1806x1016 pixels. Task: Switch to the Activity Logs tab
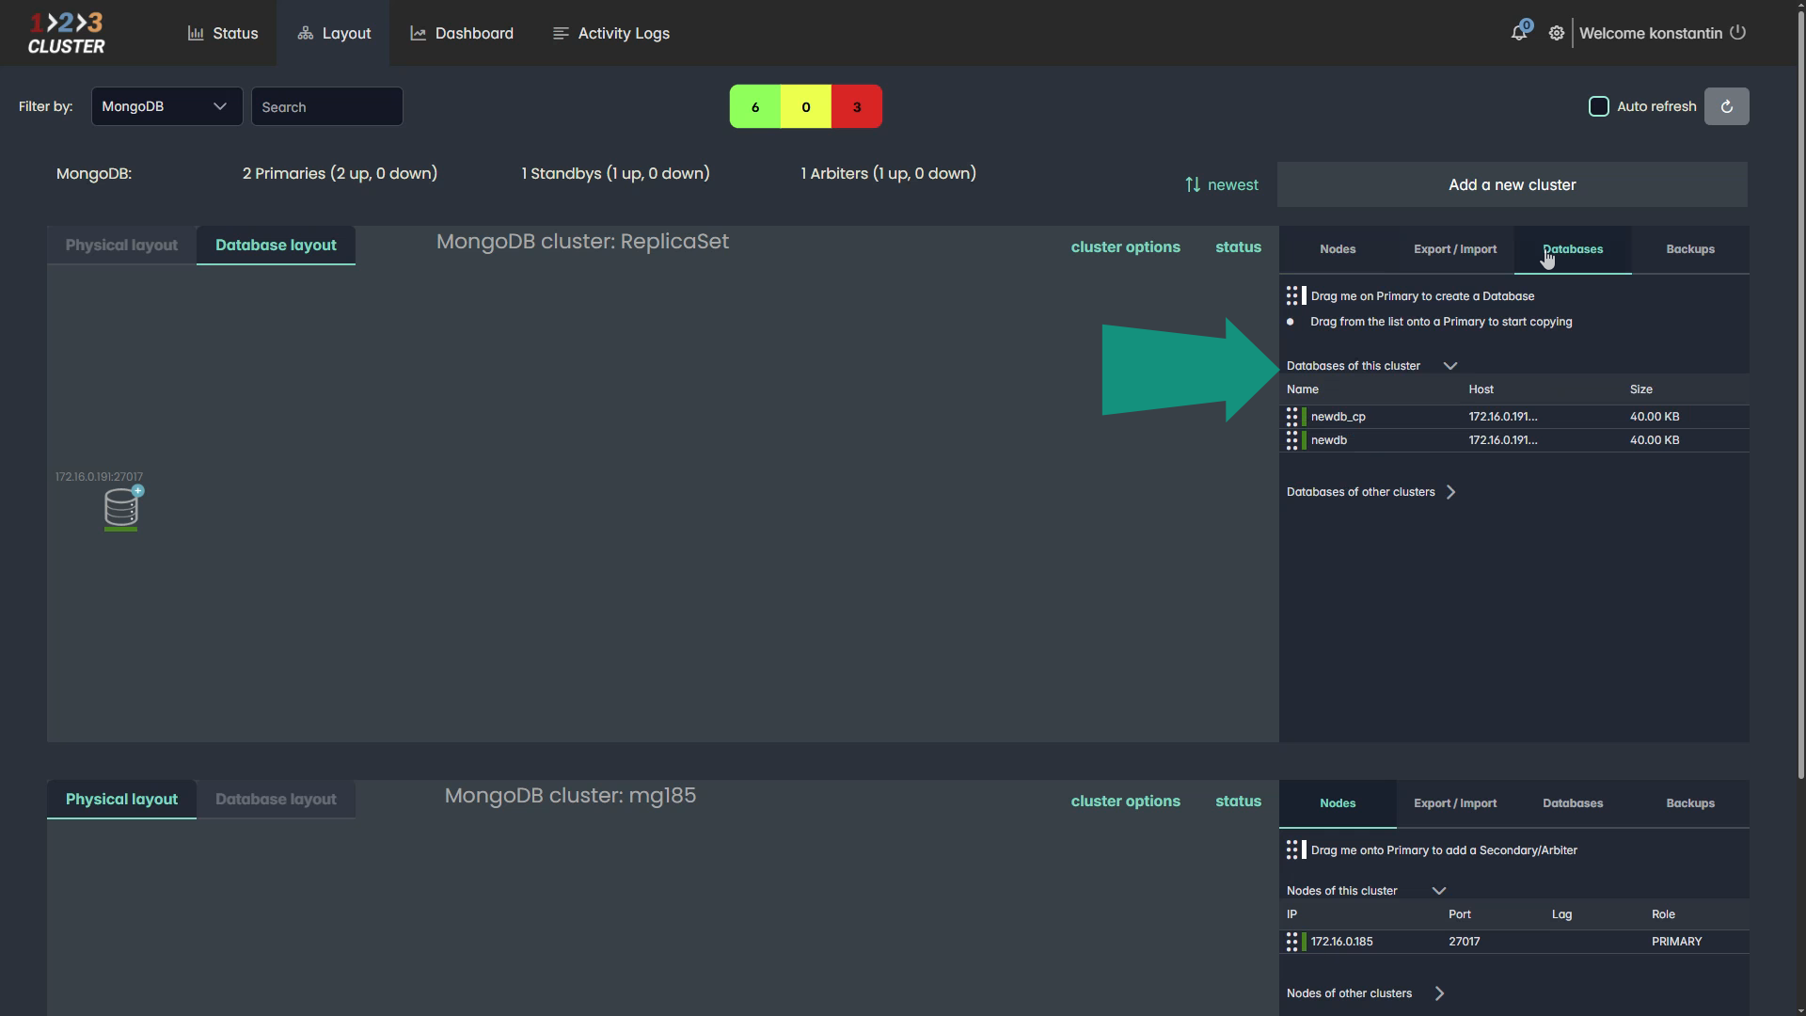point(611,33)
